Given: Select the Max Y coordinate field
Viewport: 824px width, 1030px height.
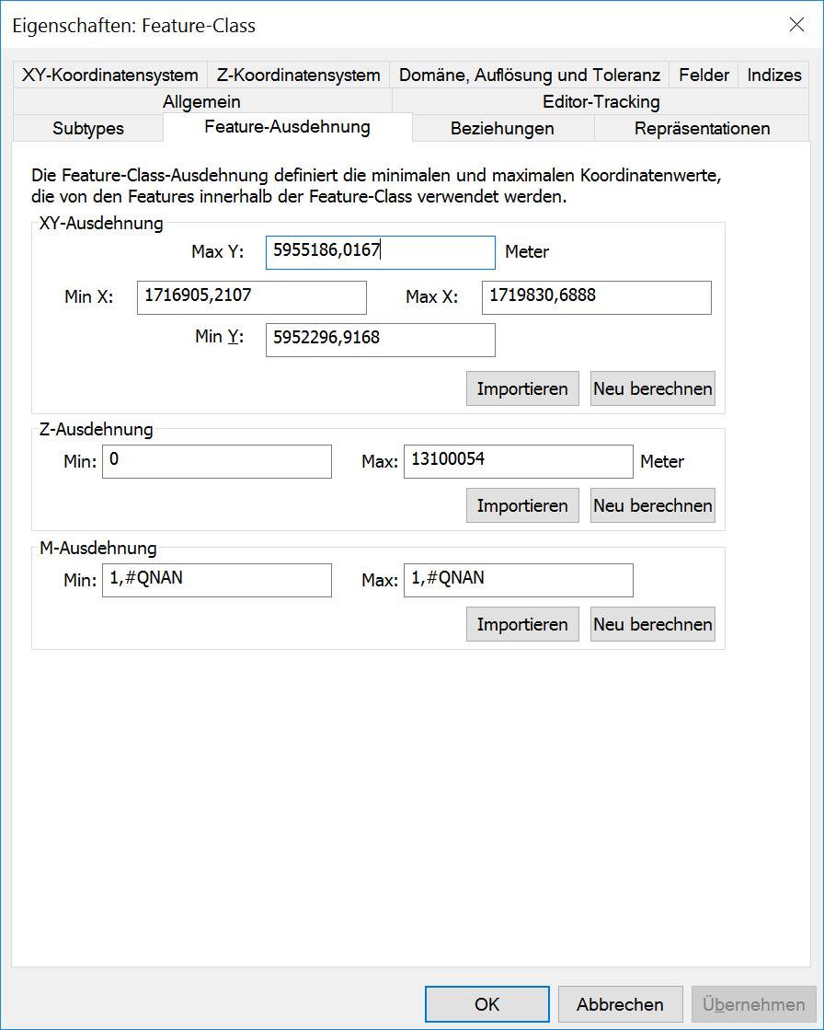Looking at the screenshot, I should (380, 252).
